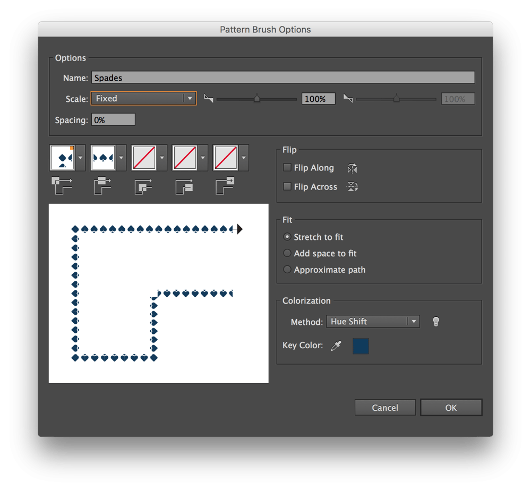This screenshot has width=531, height=491.
Task: Confirm the dialog with OK
Action: (x=451, y=408)
